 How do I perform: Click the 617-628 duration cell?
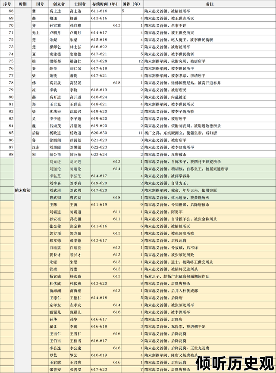pyautogui.click(x=106, y=61)
